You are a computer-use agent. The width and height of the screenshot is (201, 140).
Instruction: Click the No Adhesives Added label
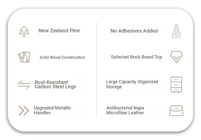(x=134, y=31)
